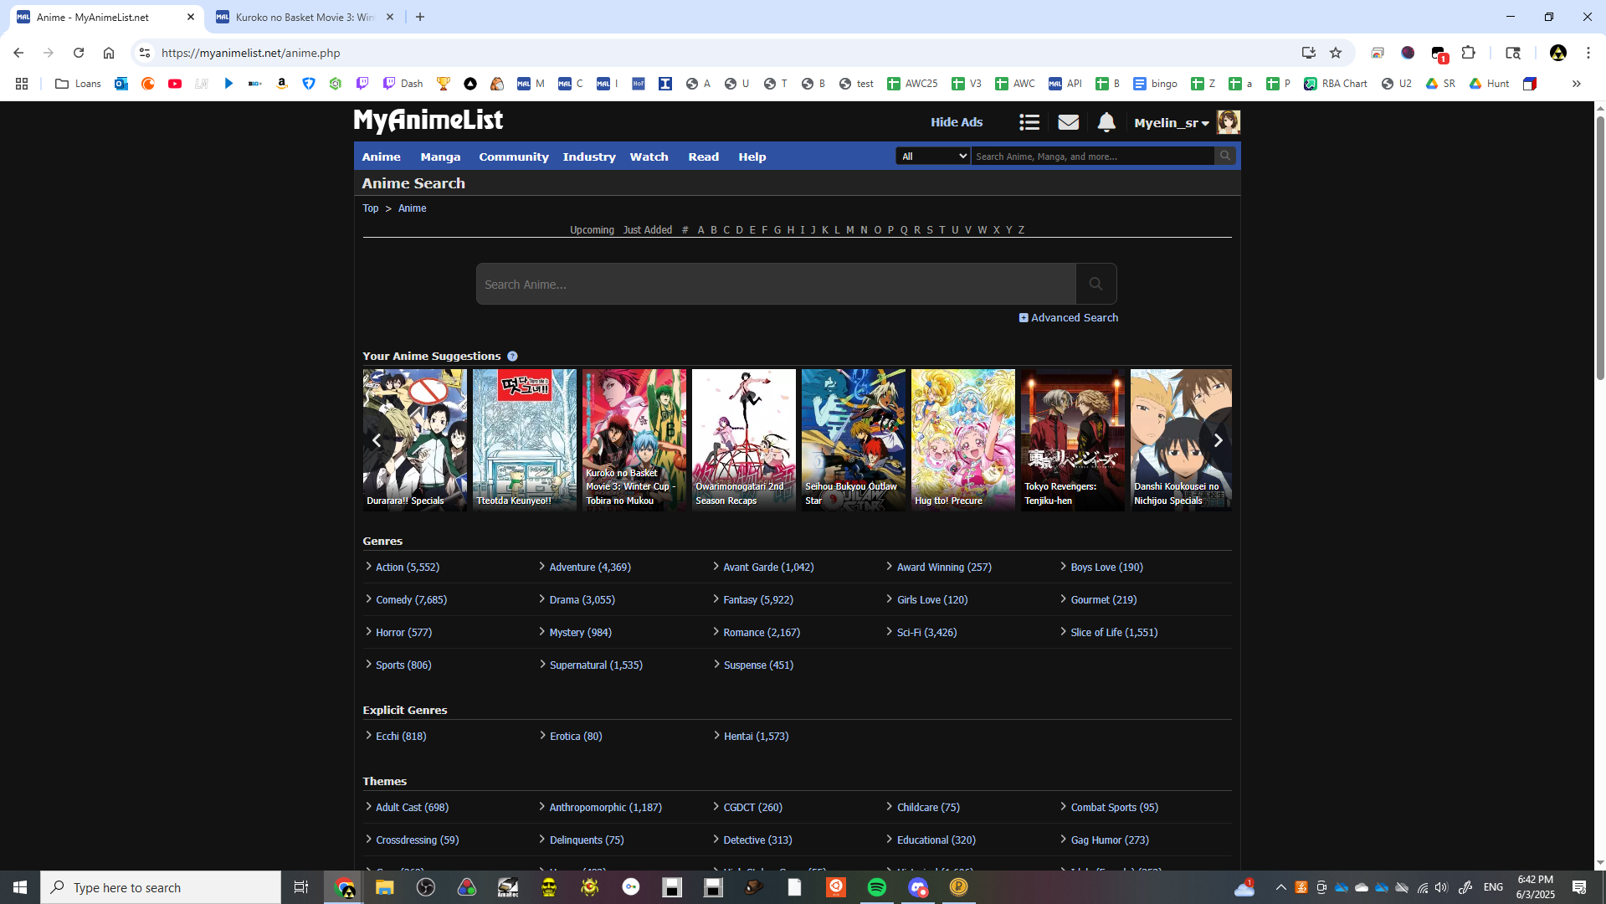Open the browser extensions puzzle icon

click(x=1468, y=53)
